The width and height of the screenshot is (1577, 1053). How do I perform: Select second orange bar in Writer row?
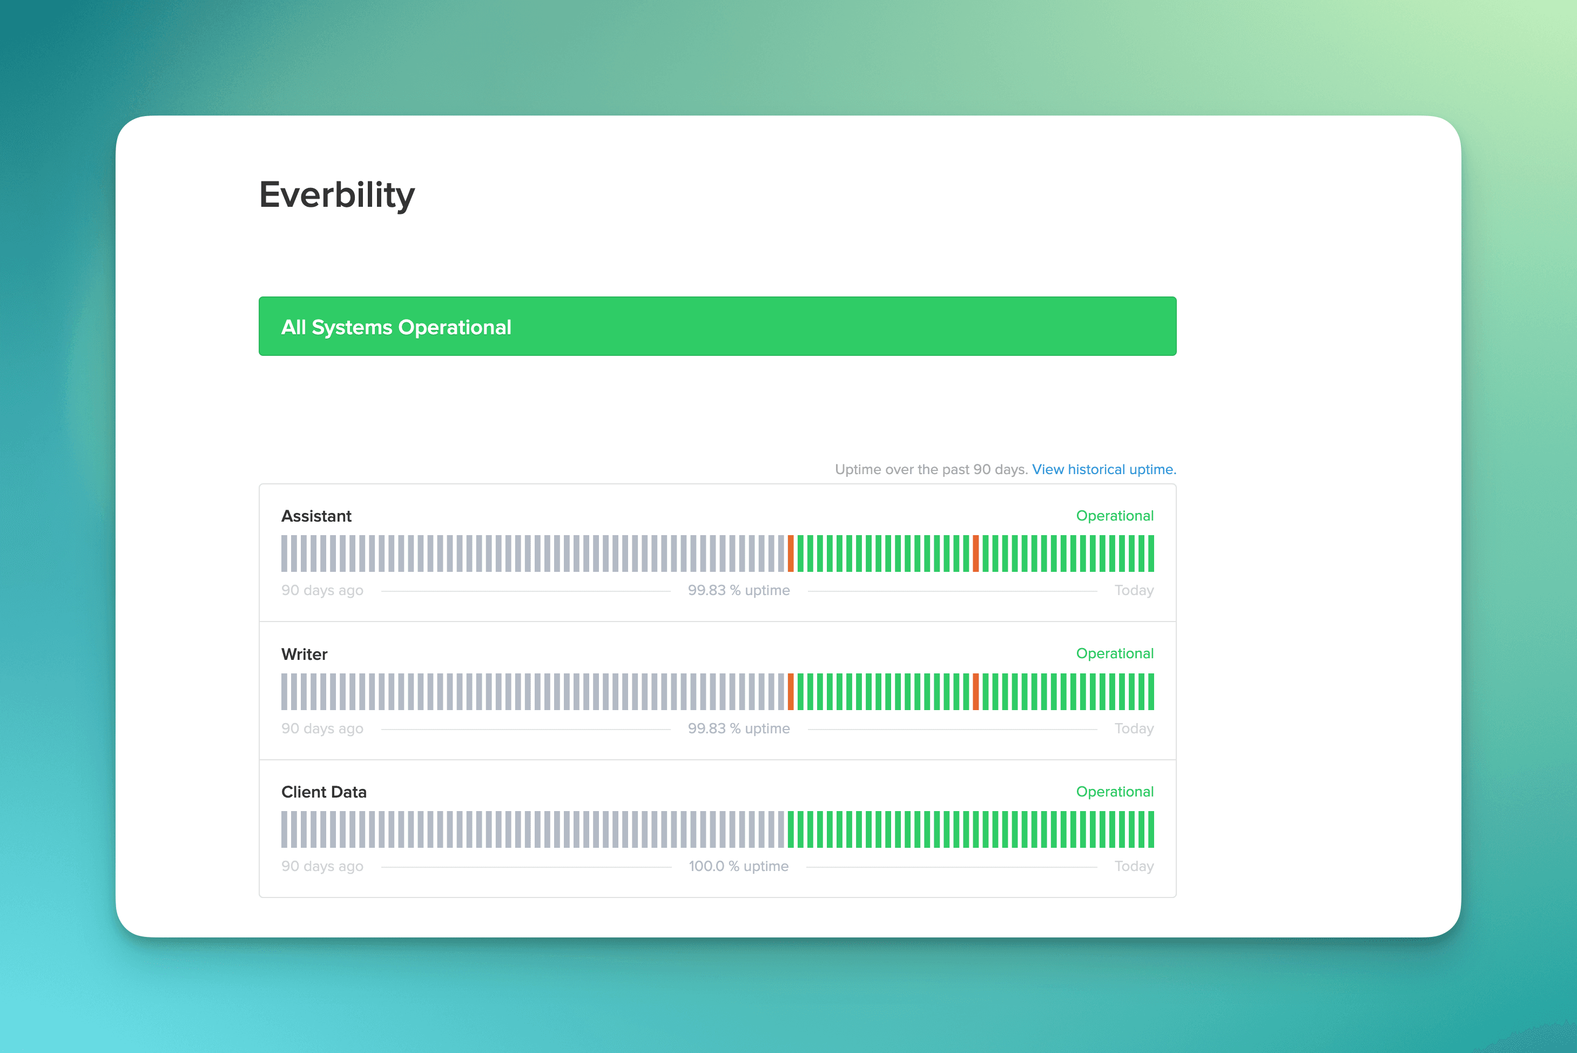[975, 692]
